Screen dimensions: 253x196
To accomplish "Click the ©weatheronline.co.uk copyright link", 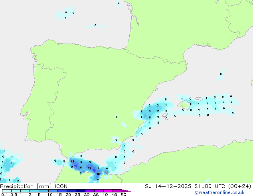I will (x=225, y=192).
